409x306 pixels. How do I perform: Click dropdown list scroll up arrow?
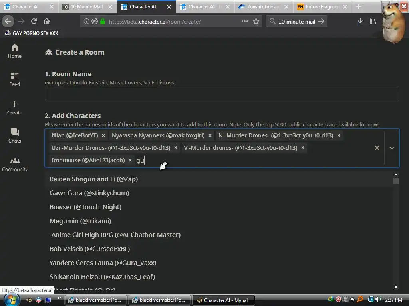396,175
